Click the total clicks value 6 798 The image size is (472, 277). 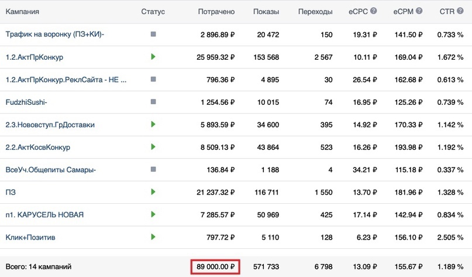tap(323, 267)
